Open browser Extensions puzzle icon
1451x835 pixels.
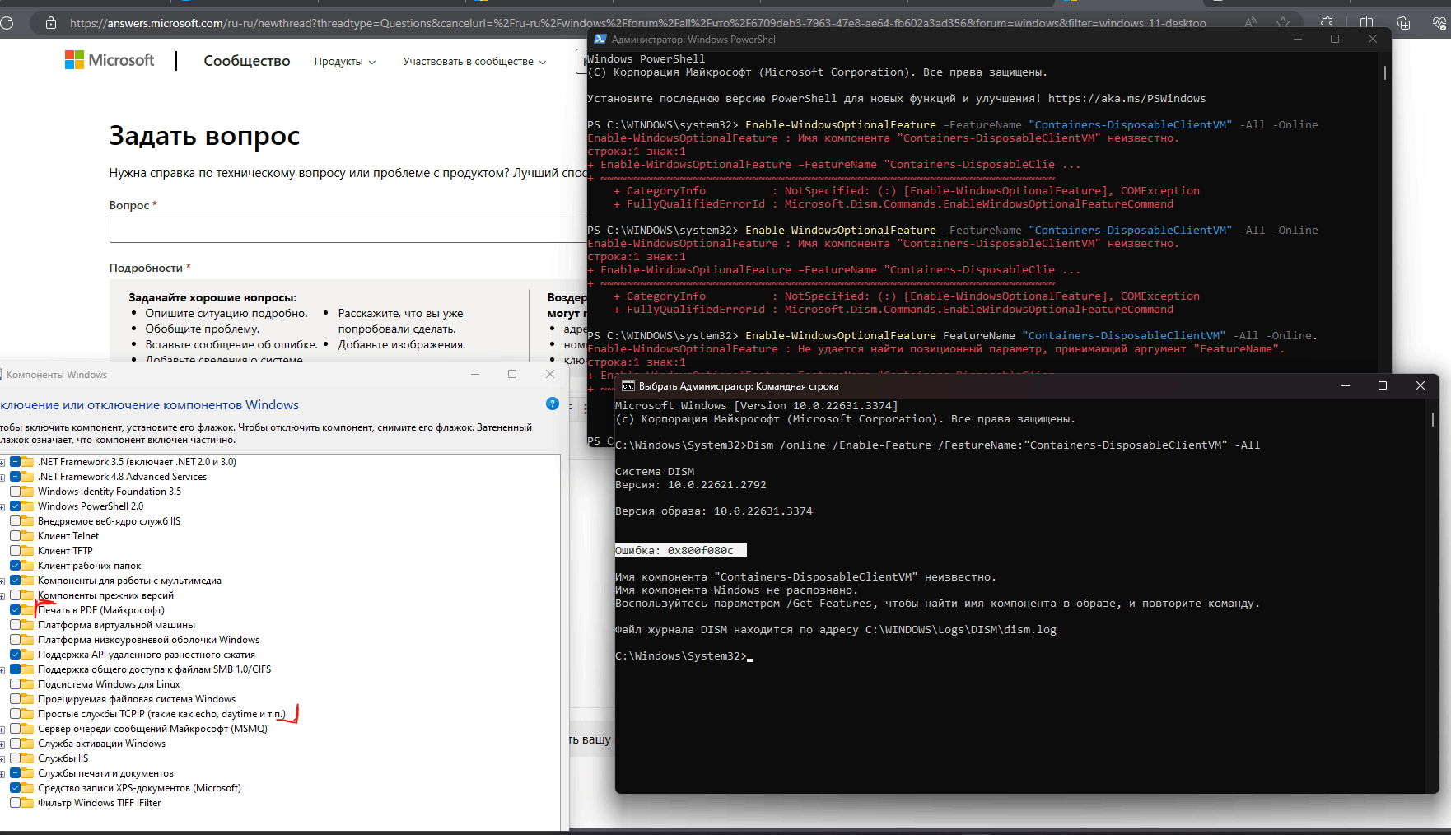(x=1327, y=23)
